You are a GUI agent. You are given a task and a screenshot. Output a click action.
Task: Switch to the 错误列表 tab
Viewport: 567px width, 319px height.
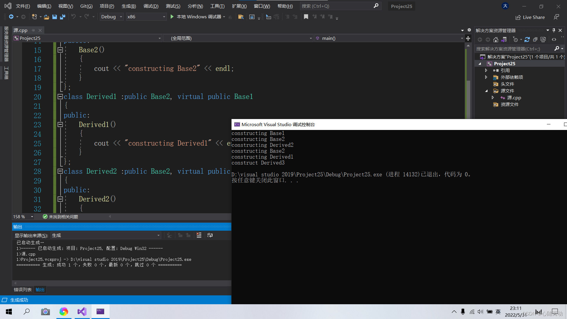(23, 290)
